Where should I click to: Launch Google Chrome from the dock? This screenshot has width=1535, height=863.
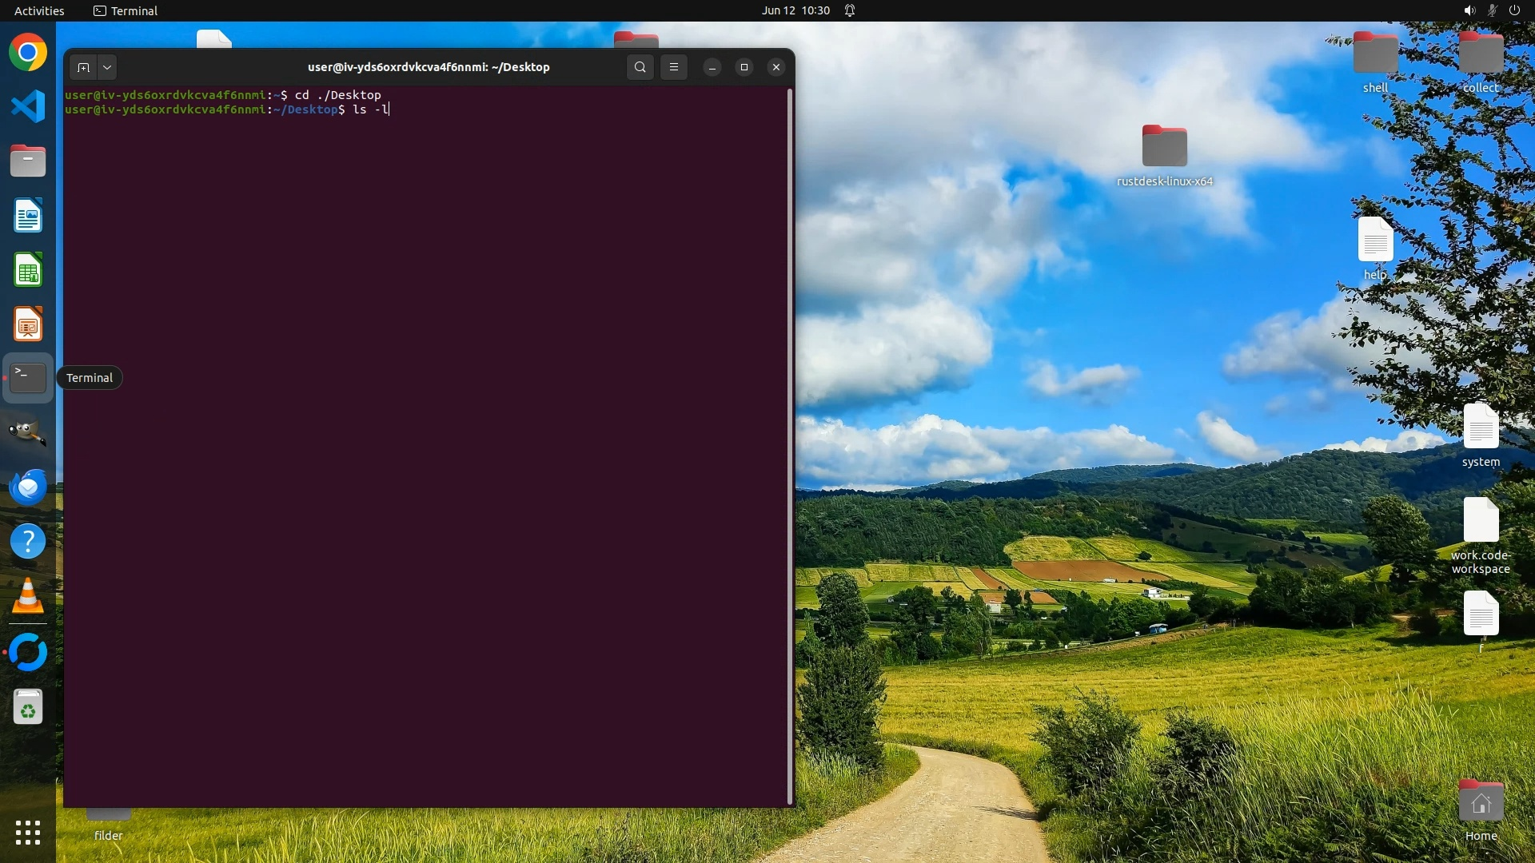28,53
